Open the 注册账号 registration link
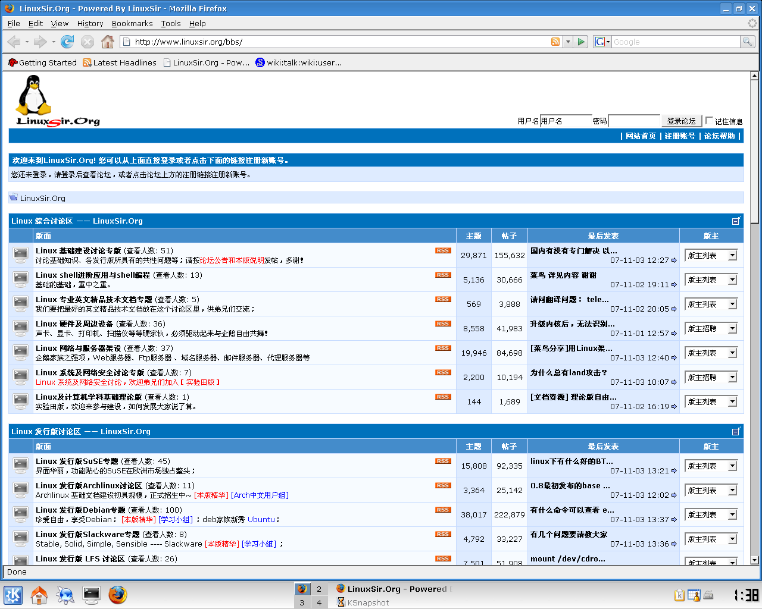762x609 pixels. [x=680, y=136]
